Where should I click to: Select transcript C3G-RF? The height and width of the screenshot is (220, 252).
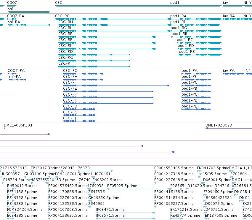point(65,40)
